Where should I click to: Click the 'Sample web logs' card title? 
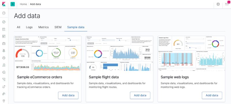(175, 77)
